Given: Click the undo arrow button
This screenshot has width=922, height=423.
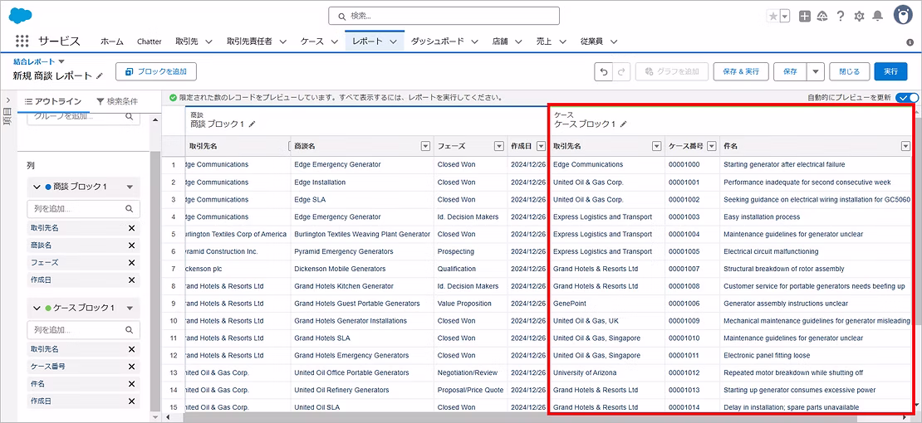Looking at the screenshot, I should 604,71.
